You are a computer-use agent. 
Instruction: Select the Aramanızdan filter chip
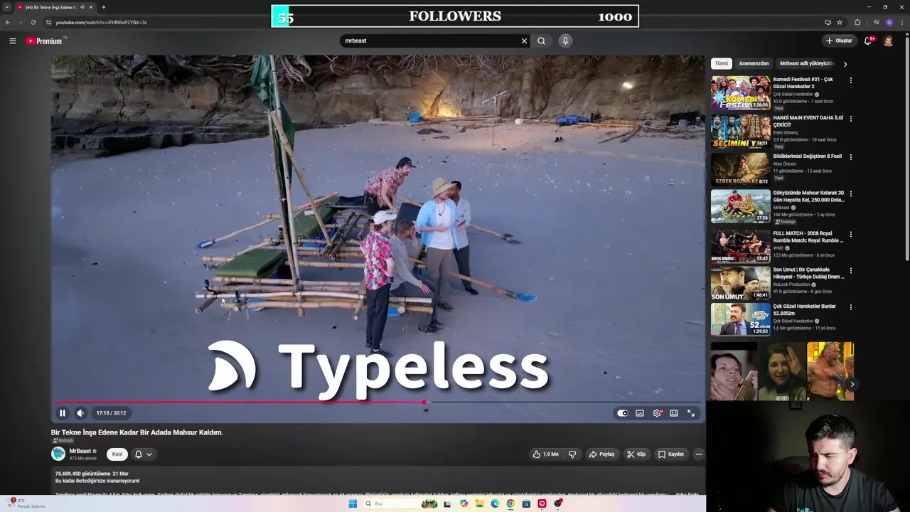coord(754,63)
